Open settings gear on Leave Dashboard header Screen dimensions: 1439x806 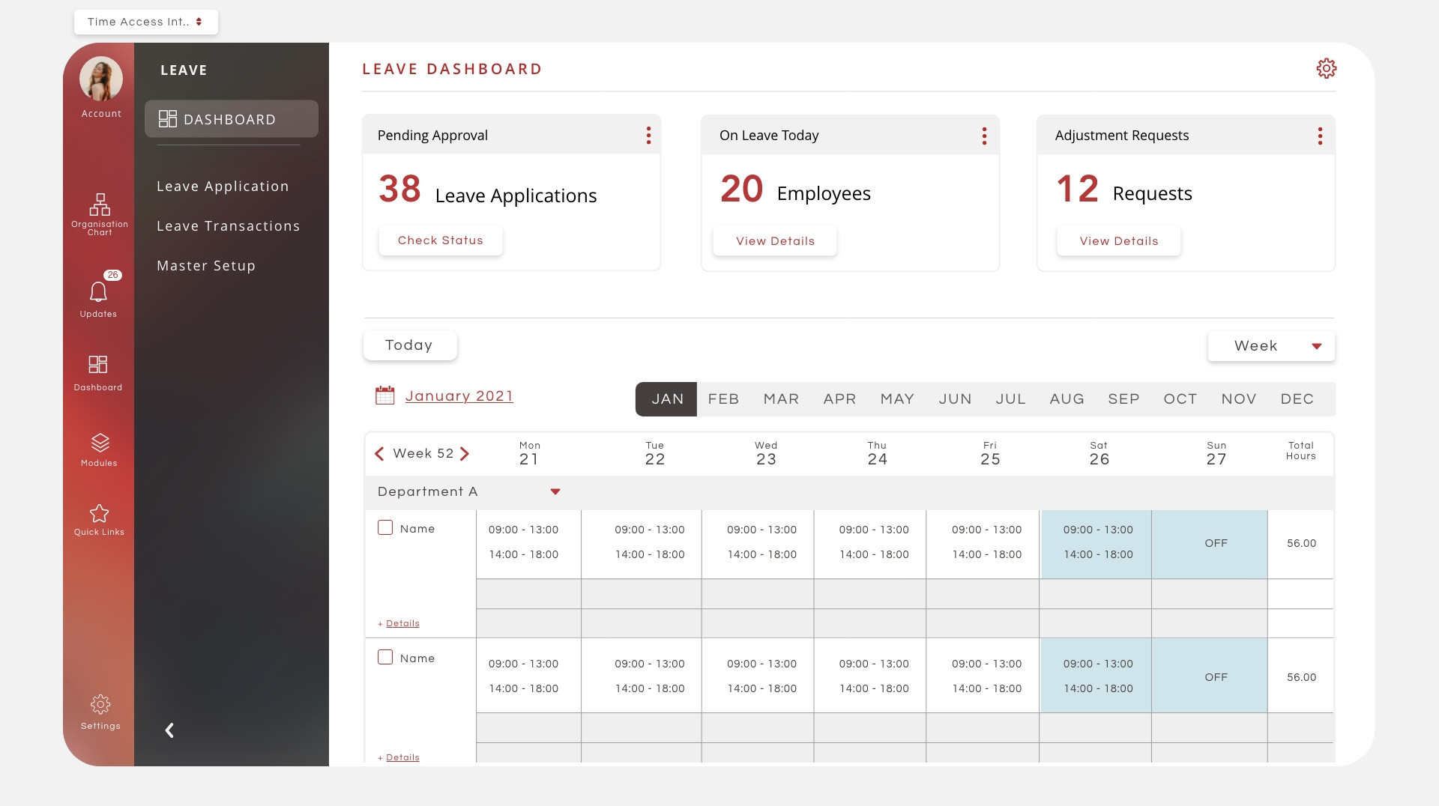(x=1327, y=68)
